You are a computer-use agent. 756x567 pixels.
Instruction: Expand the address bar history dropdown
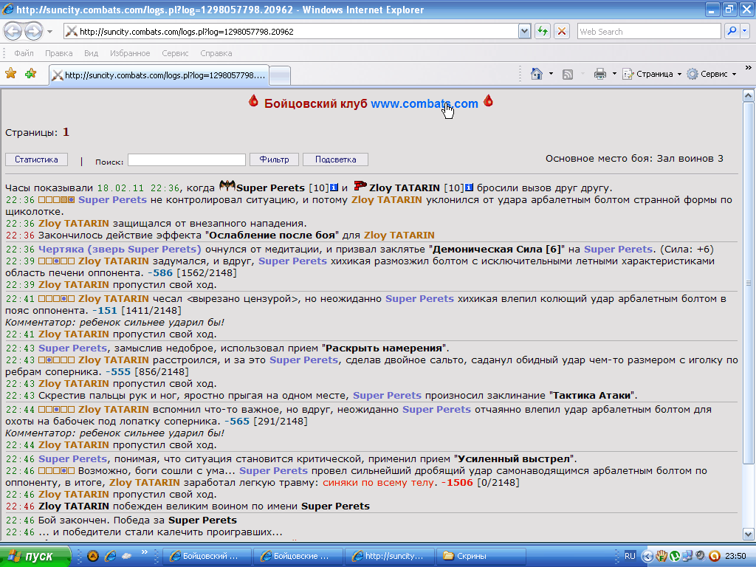525,32
